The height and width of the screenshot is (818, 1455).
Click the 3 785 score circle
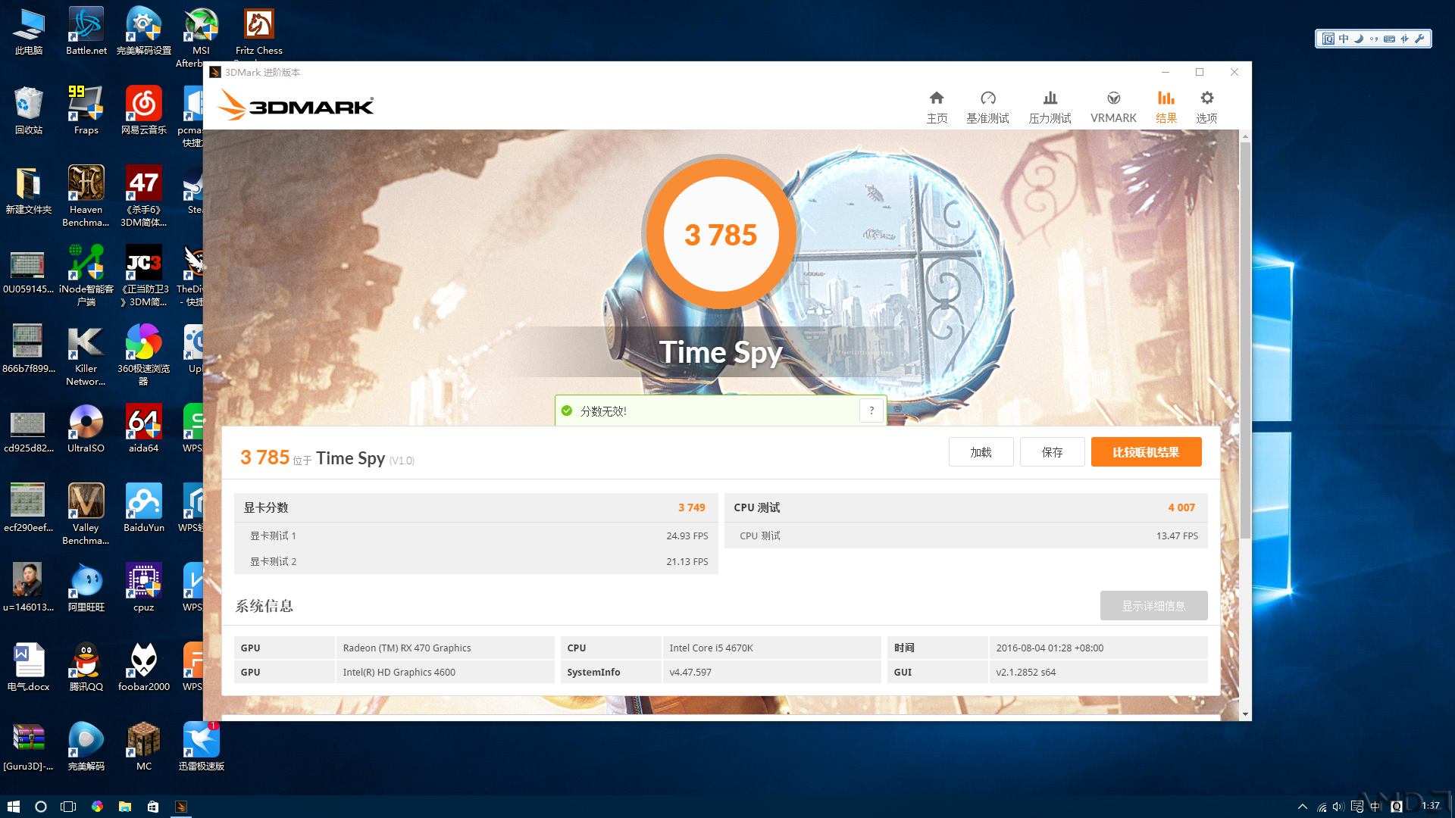pyautogui.click(x=721, y=234)
